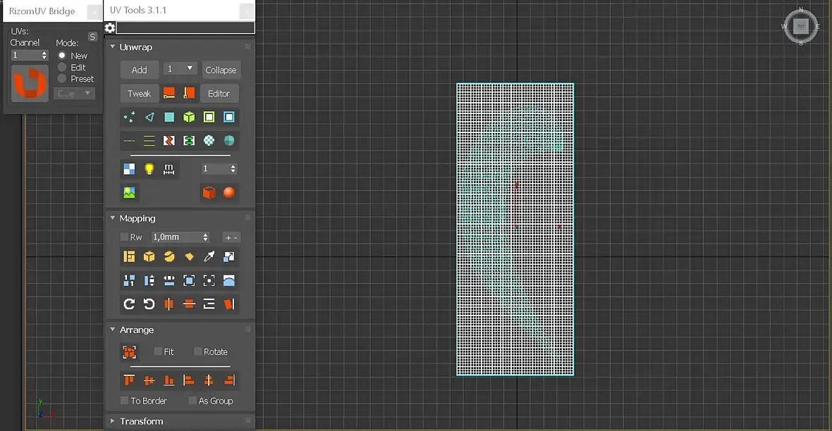Click the yellow light bulb icon
The image size is (832, 431).
point(149,168)
